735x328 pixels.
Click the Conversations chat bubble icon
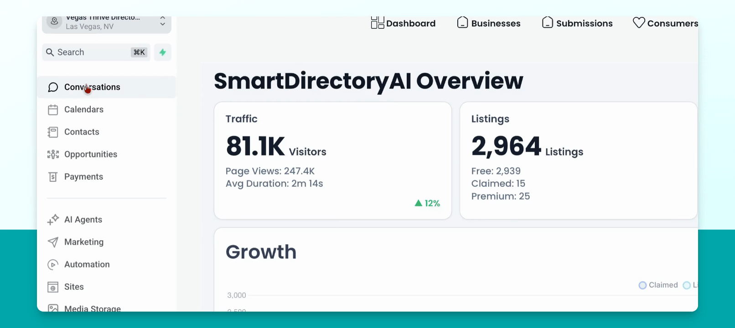53,87
